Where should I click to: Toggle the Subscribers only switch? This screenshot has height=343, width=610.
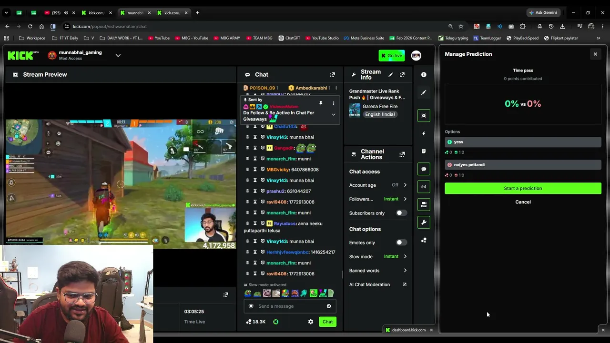click(402, 213)
